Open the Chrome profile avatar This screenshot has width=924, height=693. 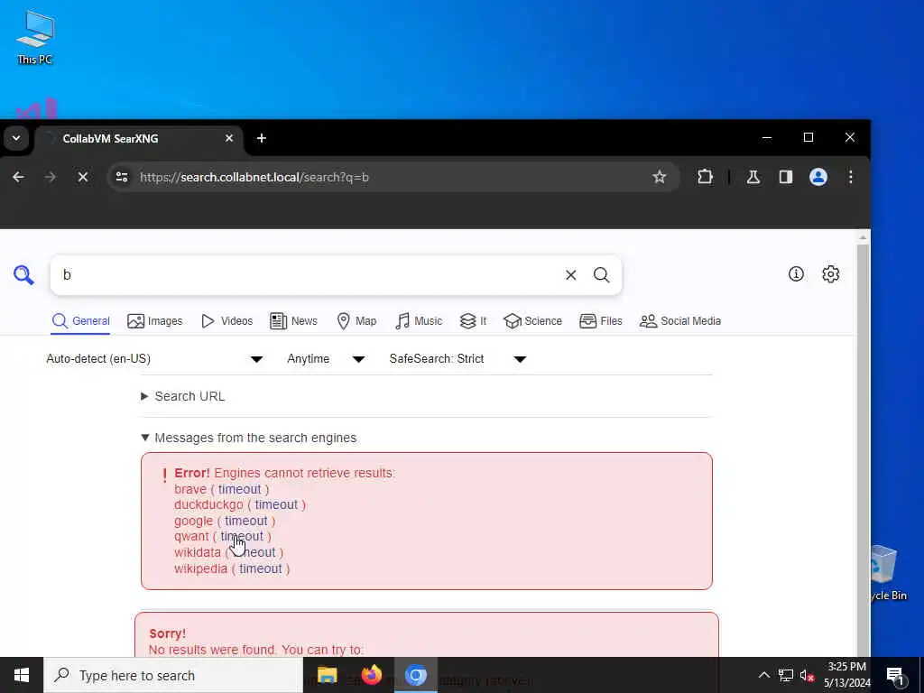point(818,177)
